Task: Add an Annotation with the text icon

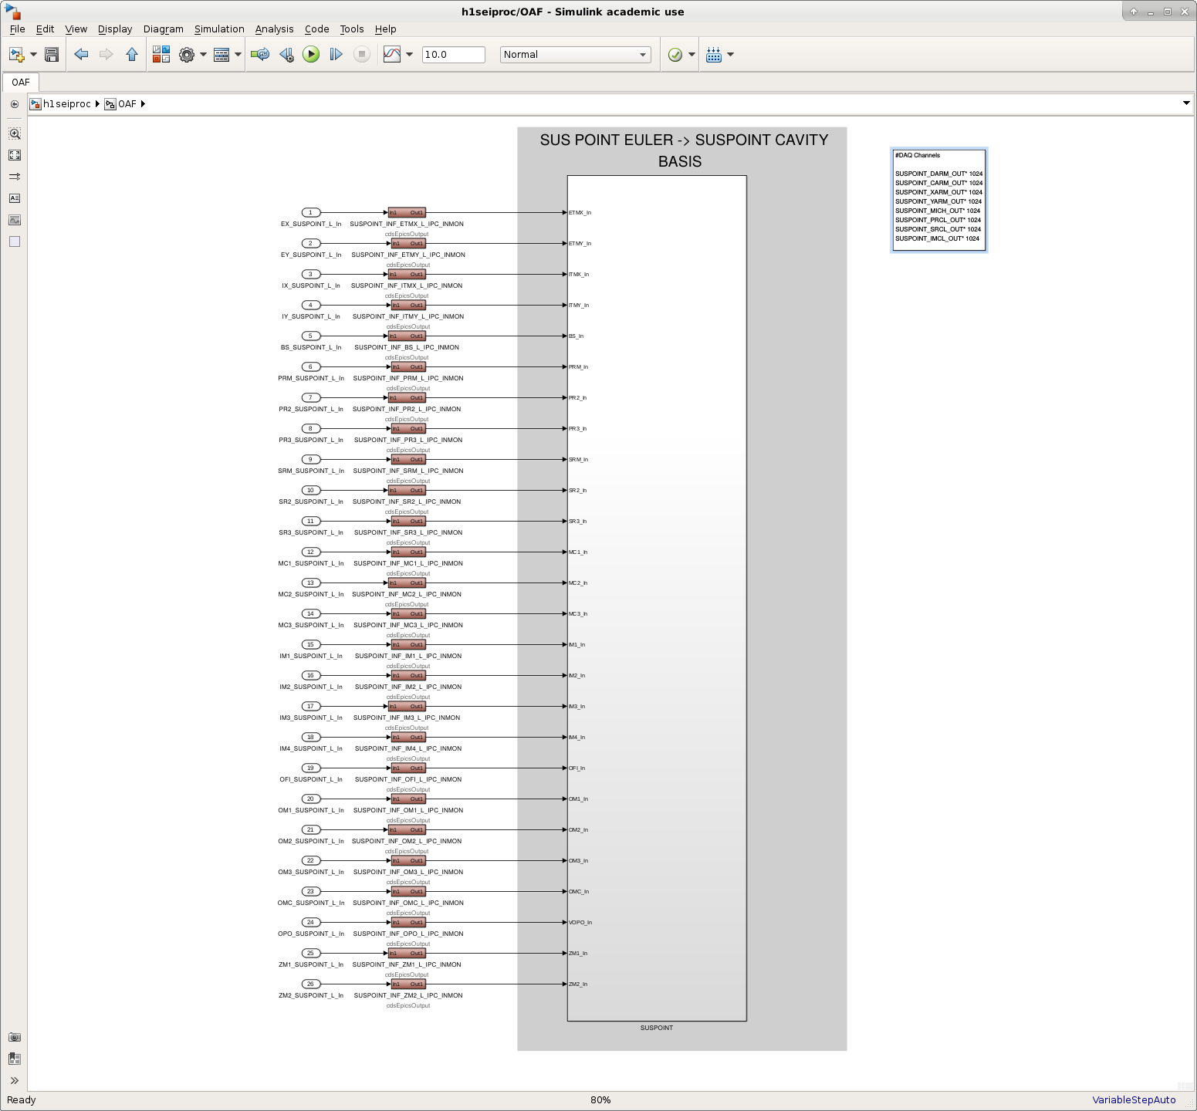Action: (x=15, y=198)
